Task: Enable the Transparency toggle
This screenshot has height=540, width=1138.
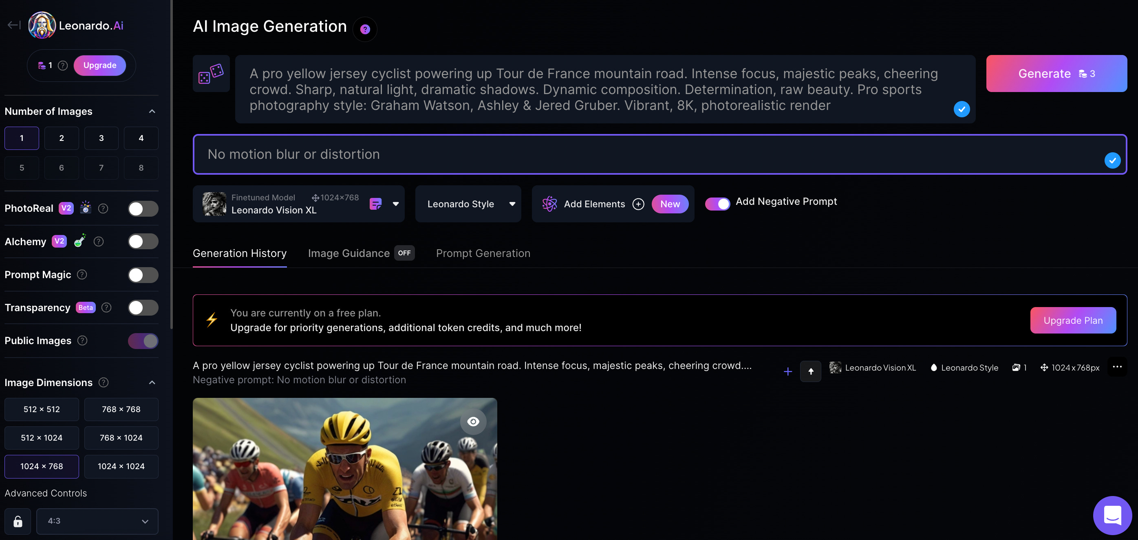Action: (x=143, y=308)
